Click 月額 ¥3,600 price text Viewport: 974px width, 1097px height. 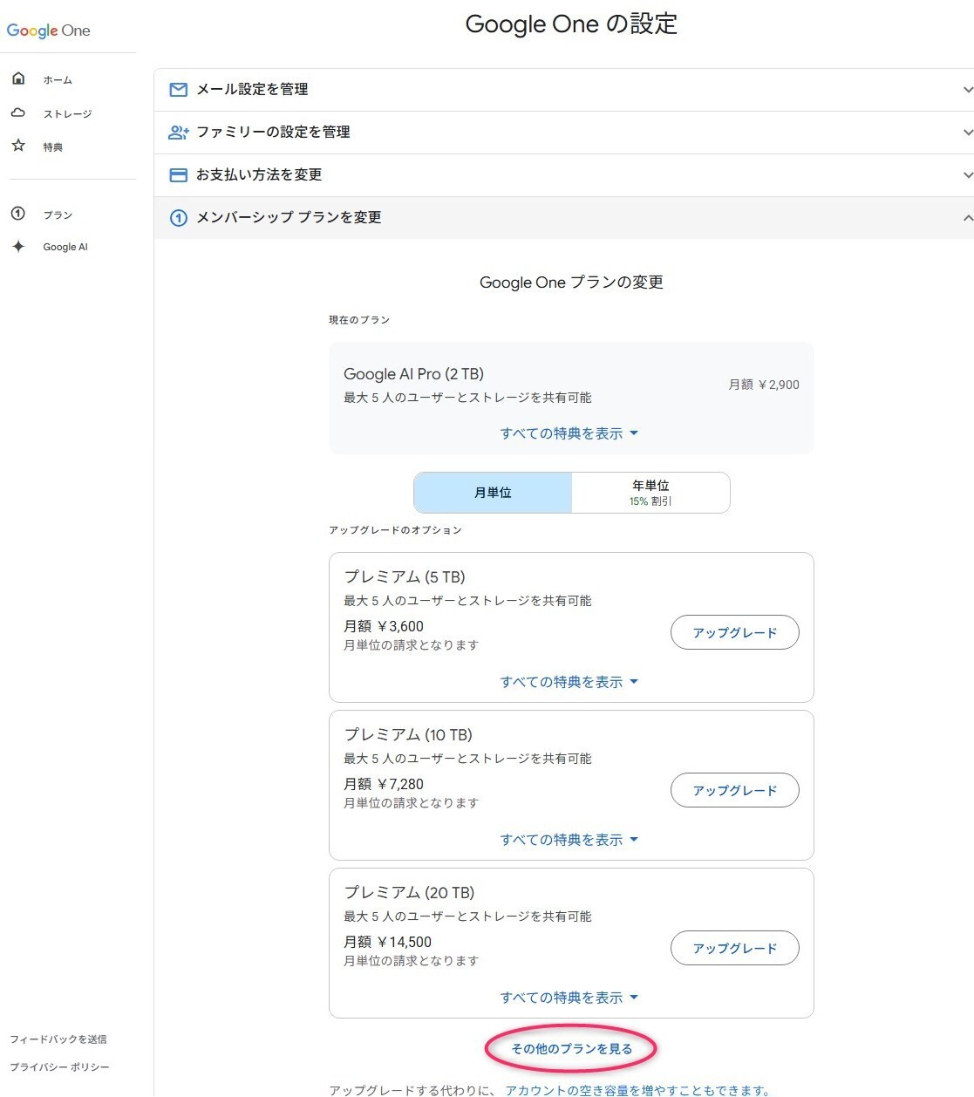[384, 626]
